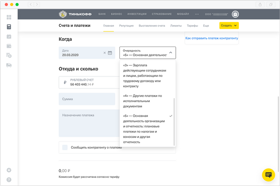Click the calculator icon in left sidebar

(9, 27)
